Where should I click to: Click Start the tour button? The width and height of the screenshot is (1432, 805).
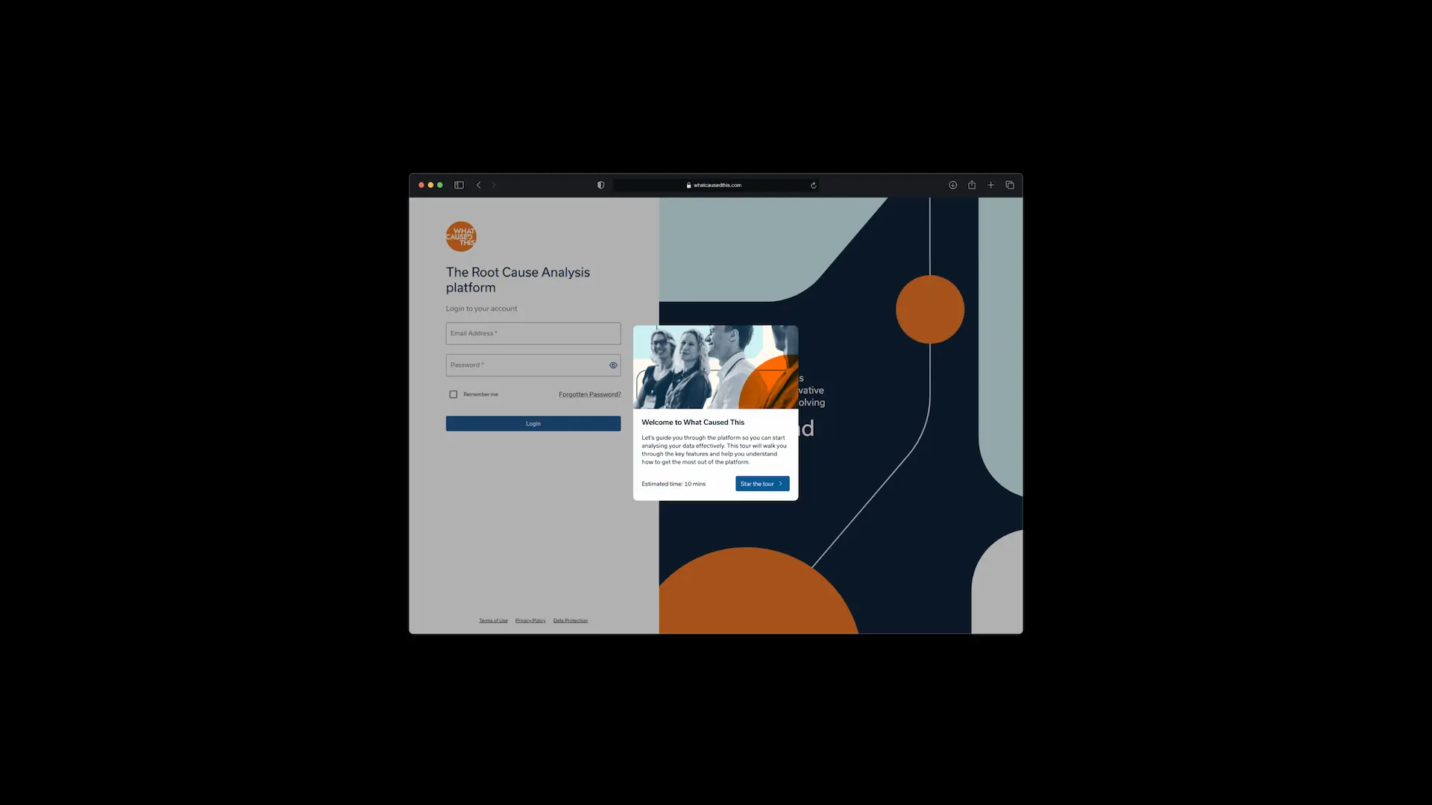pyautogui.click(x=761, y=484)
